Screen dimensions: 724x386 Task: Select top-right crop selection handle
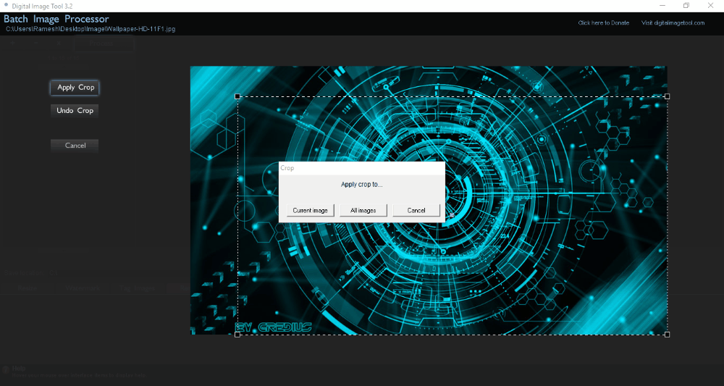pyautogui.click(x=668, y=96)
